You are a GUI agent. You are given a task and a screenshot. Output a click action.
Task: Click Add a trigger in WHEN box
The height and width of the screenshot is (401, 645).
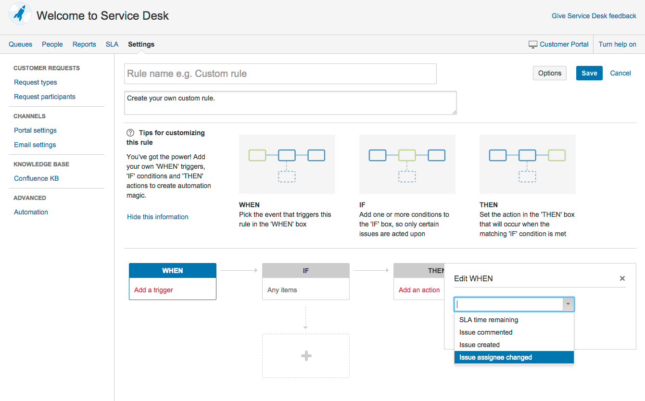click(x=153, y=290)
